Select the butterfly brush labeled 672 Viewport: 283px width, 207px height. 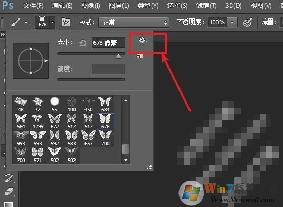54,121
